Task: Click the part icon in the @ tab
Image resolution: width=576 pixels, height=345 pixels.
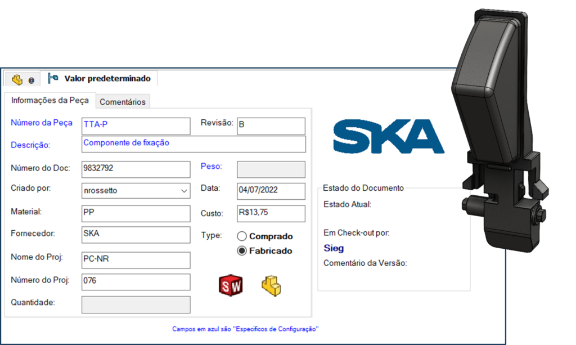Action: [17, 79]
